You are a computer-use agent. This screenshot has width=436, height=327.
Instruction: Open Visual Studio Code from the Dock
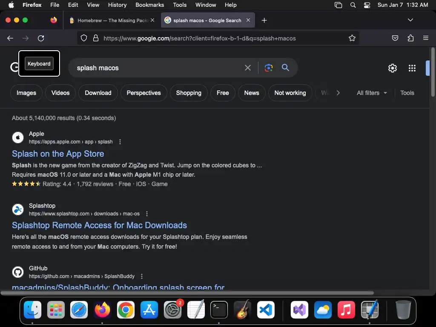pos(266,310)
